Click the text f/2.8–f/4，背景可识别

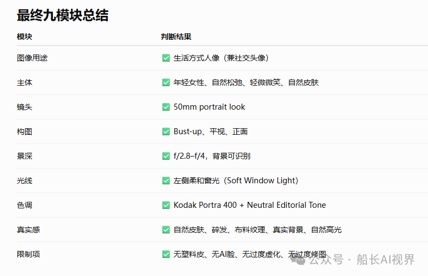pos(212,156)
